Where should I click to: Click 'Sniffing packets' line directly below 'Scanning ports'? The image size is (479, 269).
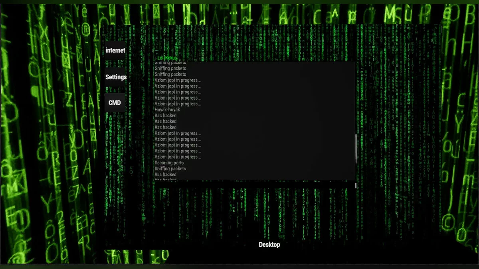[x=170, y=169]
